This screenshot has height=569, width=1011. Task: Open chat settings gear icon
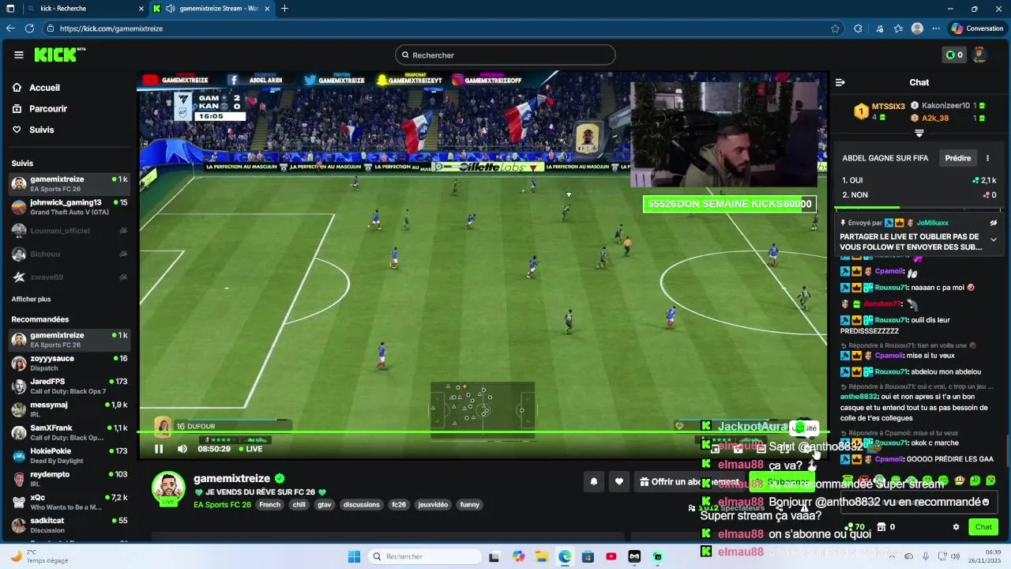click(956, 527)
